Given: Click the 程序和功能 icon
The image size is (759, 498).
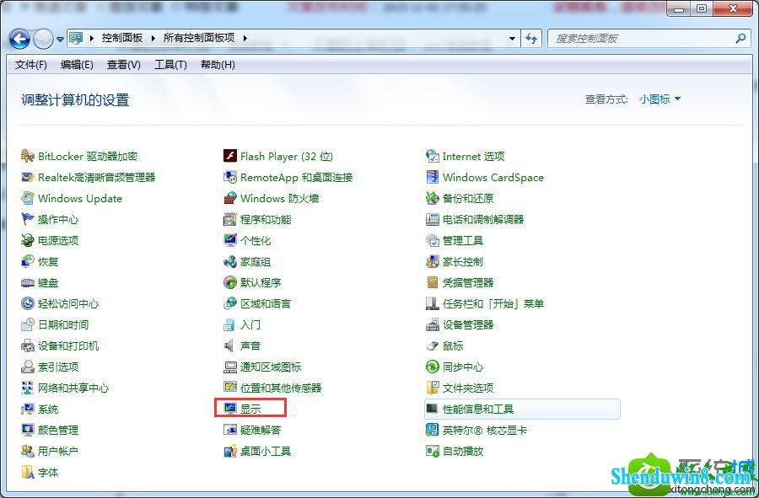Looking at the screenshot, I should click(230, 219).
